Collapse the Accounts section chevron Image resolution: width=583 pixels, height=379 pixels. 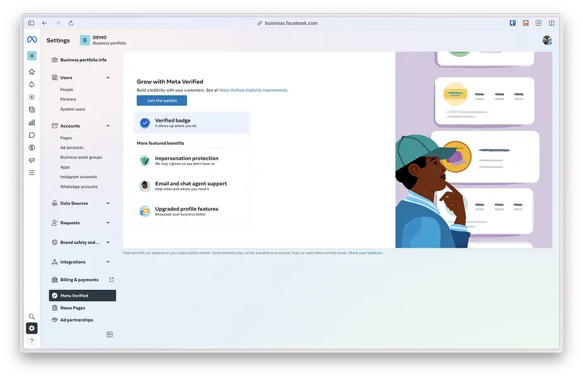[x=108, y=126]
